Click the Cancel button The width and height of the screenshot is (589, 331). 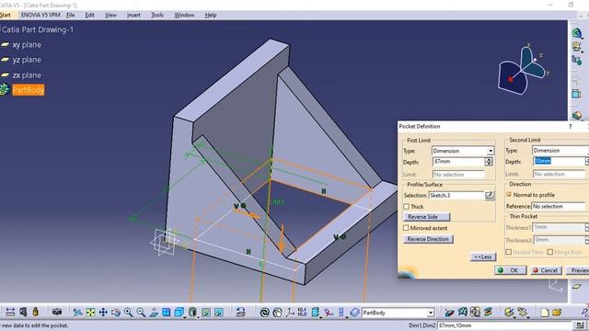[546, 270]
